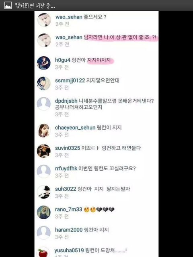Tap dpdnjsbh's default avatar icon

(44, 104)
